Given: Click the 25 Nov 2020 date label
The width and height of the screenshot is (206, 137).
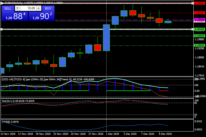Looking at the screenshot, I should click(x=78, y=134).
